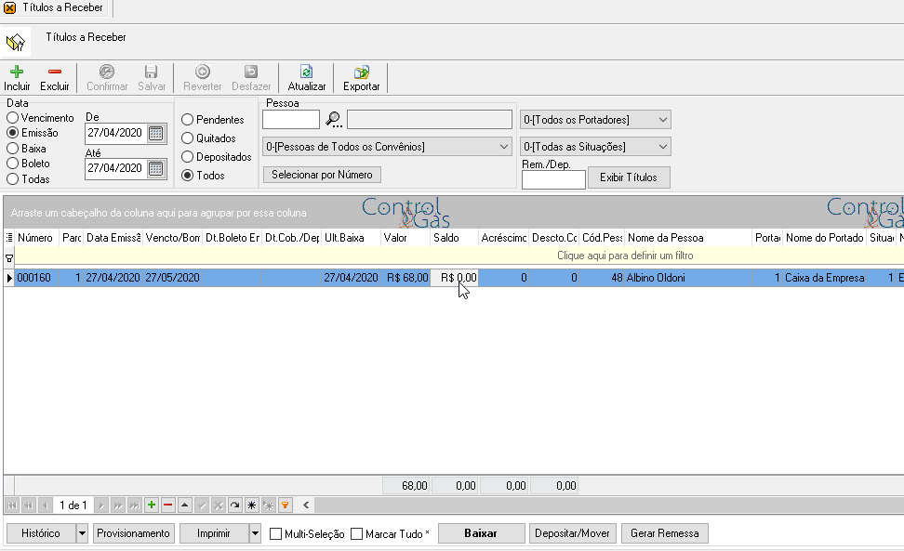Click the orange filter icon in navigator
Screen dimensions: 904x551
point(285,505)
